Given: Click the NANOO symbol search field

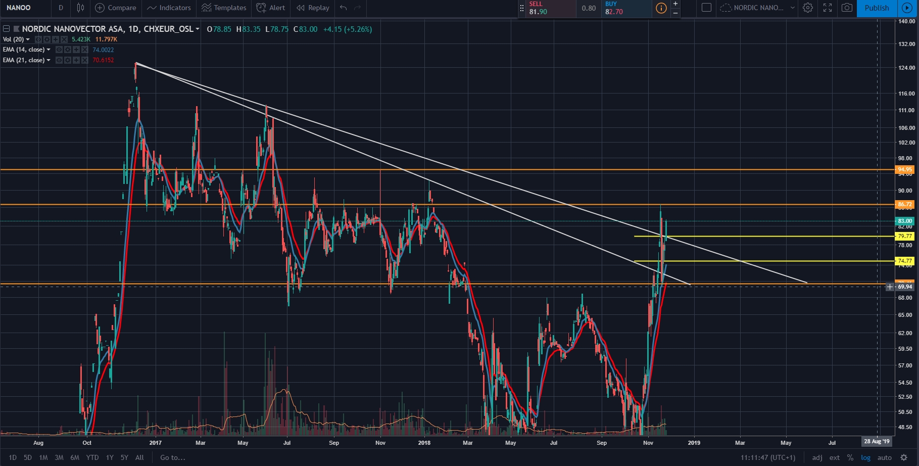Looking at the screenshot, I should click(25, 8).
